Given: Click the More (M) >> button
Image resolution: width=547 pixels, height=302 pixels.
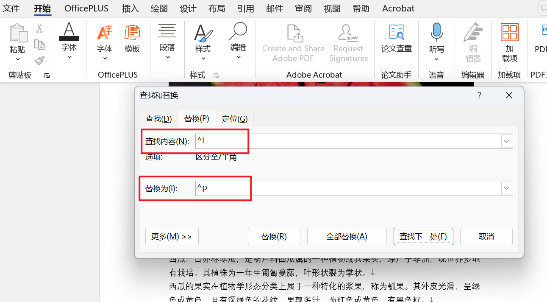Looking at the screenshot, I should (x=172, y=237).
